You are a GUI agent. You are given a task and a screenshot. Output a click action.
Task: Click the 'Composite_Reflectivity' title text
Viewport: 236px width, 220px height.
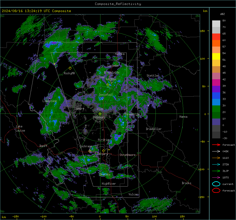(118, 4)
